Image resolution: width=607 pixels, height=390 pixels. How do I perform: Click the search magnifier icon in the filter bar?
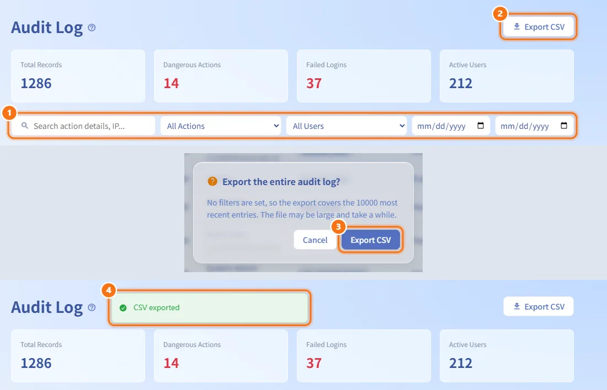[25, 126]
